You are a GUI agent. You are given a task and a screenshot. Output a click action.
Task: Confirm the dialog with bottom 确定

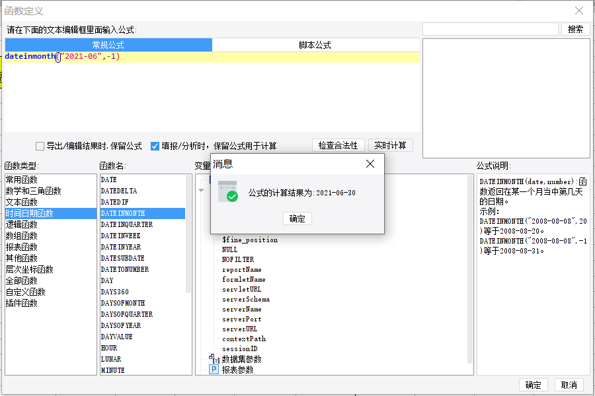click(533, 385)
